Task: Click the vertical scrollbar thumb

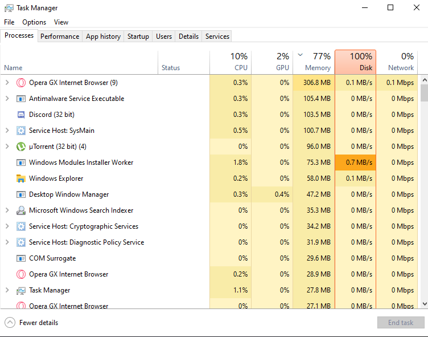Action: tap(425, 93)
